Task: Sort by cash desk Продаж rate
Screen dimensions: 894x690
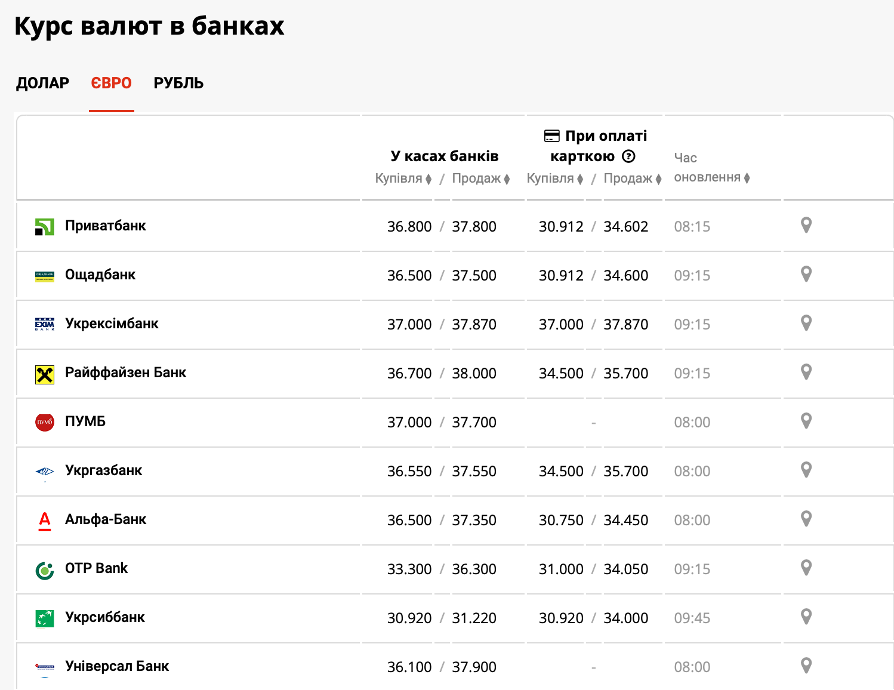Action: point(480,178)
